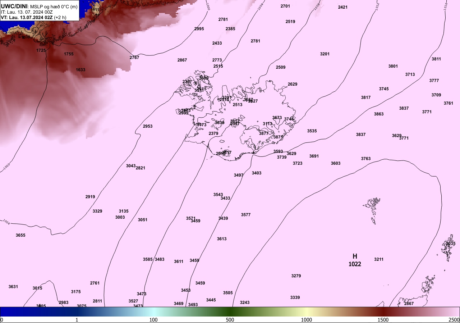Click the UWC/DINI title label

(x=14, y=6)
